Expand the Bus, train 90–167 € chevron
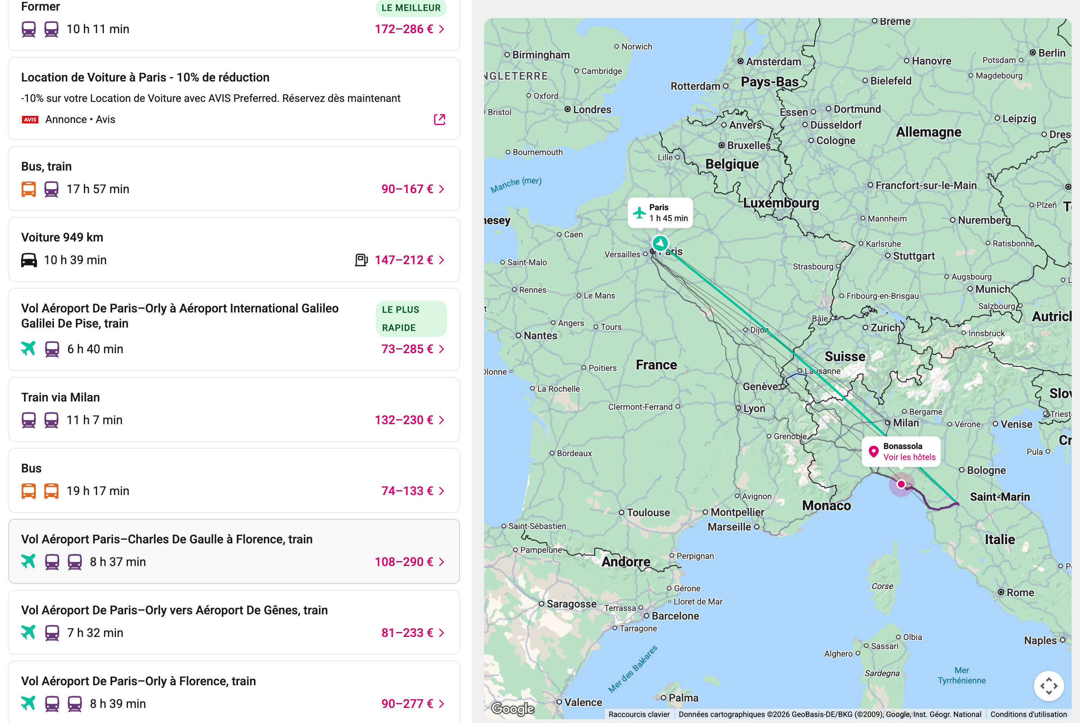This screenshot has height=723, width=1080. click(441, 189)
